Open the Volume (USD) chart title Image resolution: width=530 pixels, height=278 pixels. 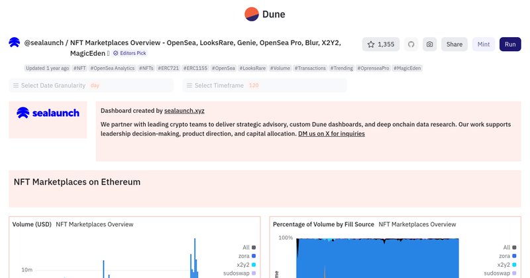pyautogui.click(x=32, y=224)
